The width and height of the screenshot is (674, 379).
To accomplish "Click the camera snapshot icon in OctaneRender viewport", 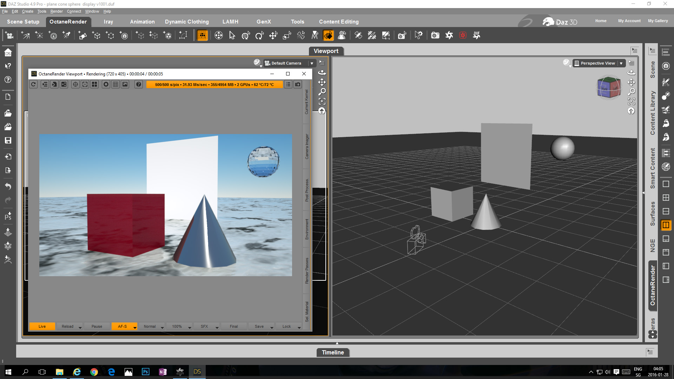I will click(298, 84).
